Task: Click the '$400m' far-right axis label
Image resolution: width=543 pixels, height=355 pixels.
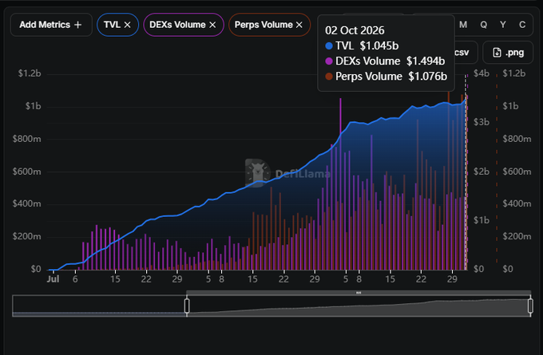Action: pos(517,203)
